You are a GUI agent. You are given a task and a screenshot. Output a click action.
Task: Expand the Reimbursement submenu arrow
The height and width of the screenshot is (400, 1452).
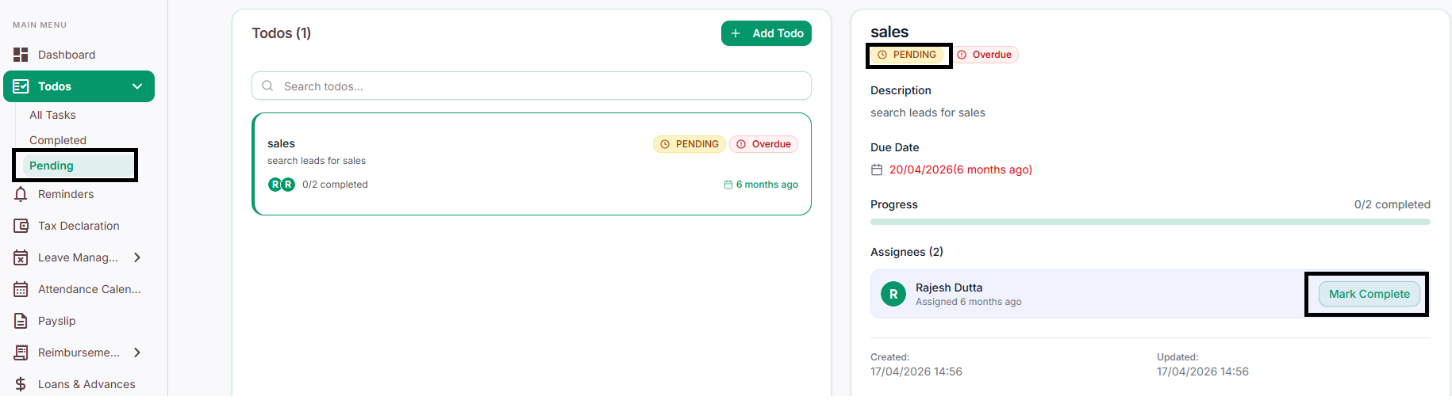click(137, 352)
